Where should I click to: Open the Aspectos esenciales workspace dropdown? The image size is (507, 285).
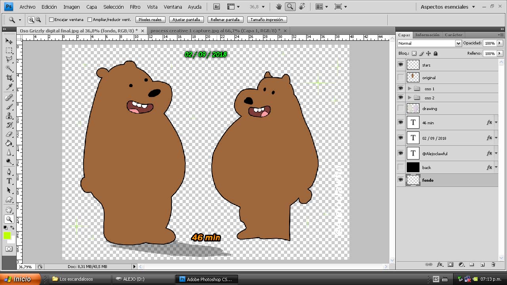(448, 7)
